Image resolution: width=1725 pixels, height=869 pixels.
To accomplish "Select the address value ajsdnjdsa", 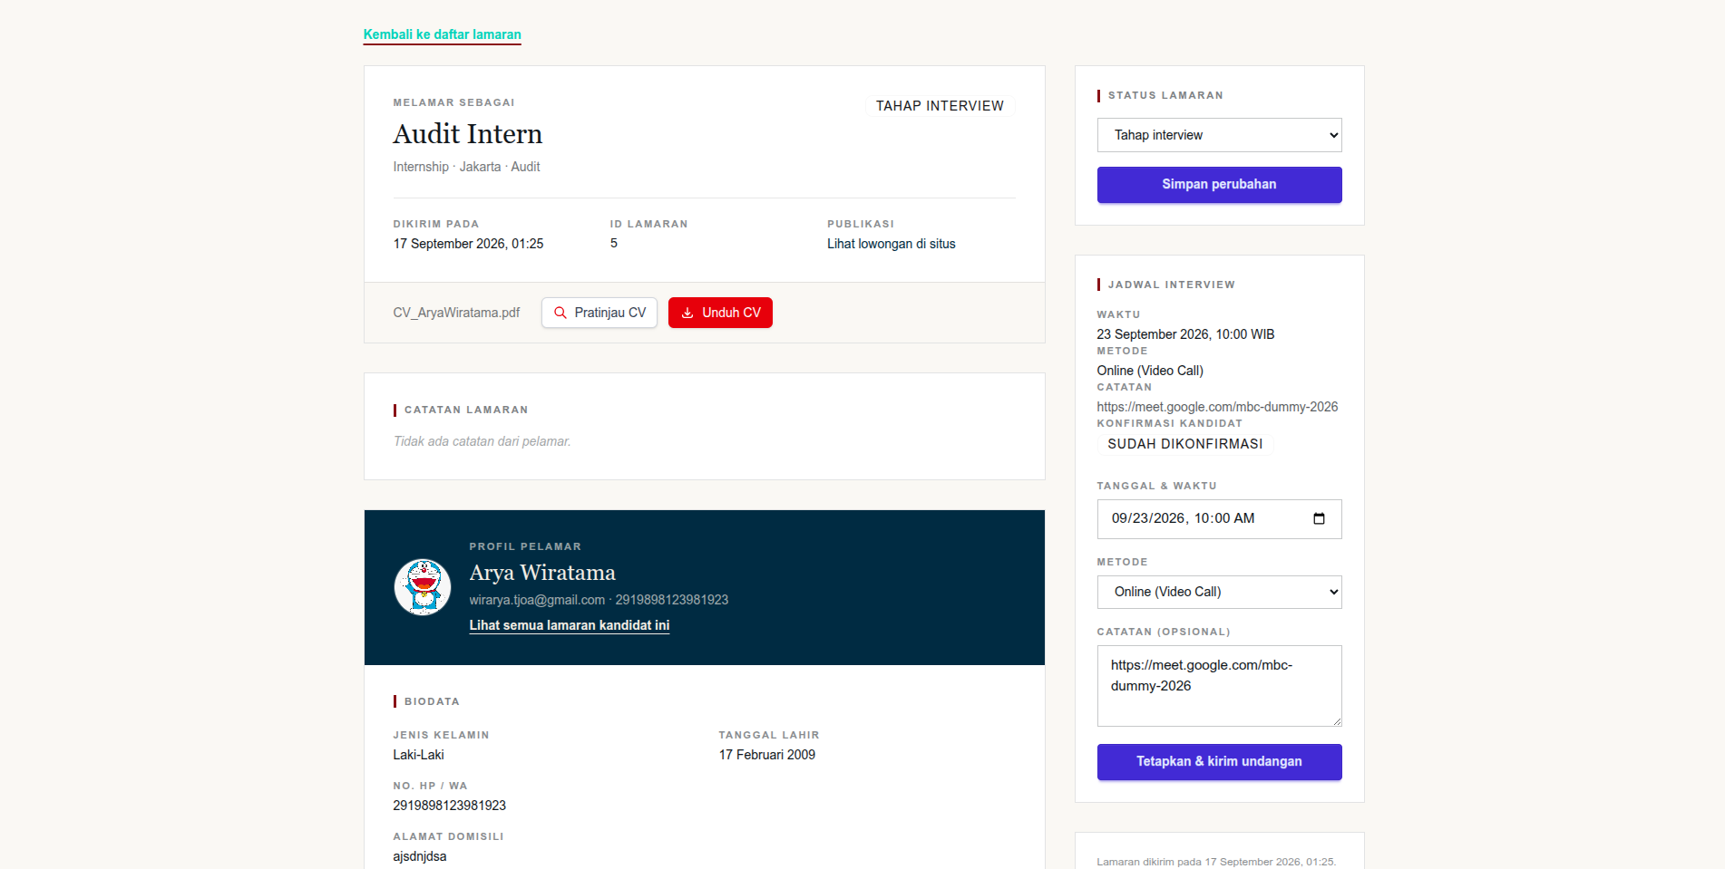I will pyautogui.click(x=420, y=856).
